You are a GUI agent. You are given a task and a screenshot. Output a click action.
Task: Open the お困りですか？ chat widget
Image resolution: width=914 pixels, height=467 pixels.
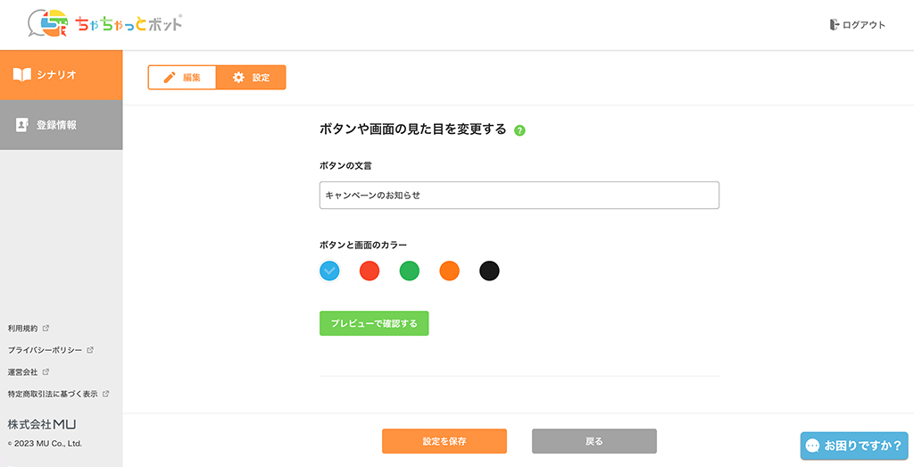[852, 445]
